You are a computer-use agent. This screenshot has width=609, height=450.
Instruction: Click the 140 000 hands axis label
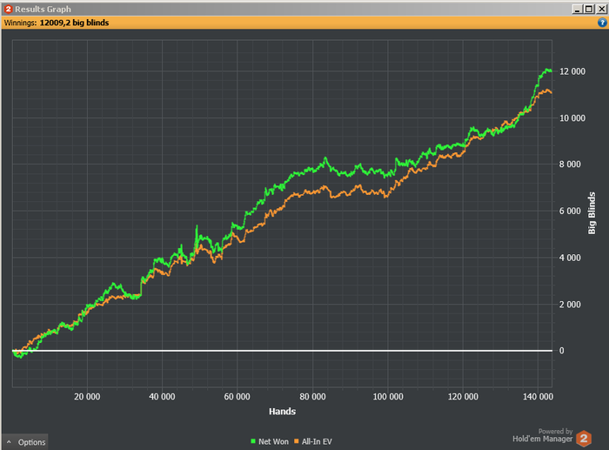(x=538, y=397)
